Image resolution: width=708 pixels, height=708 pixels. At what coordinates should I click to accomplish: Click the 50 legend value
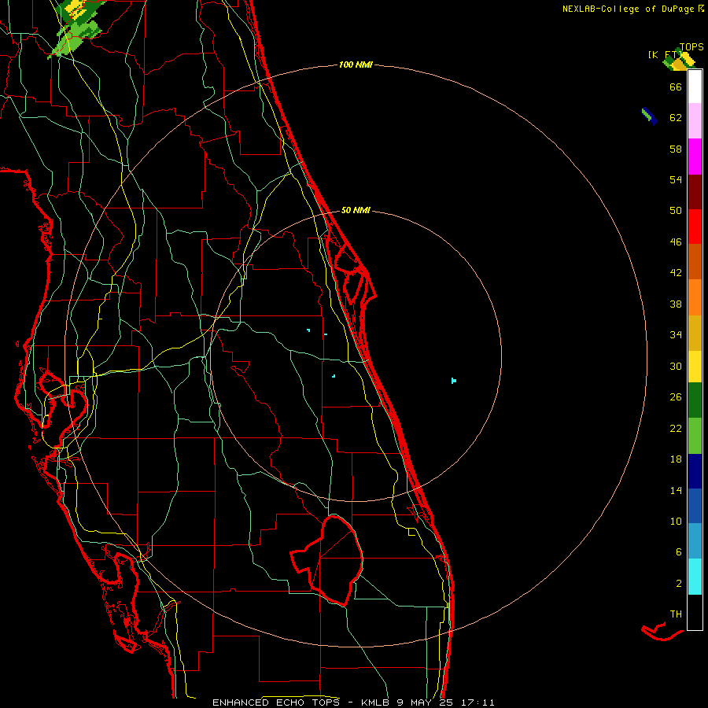pyautogui.click(x=676, y=211)
